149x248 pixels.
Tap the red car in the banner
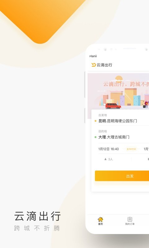tap(113, 106)
